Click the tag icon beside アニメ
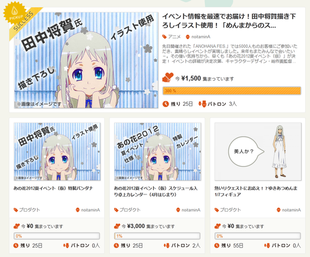The height and width of the screenshot is (257, 310). tap(164, 37)
